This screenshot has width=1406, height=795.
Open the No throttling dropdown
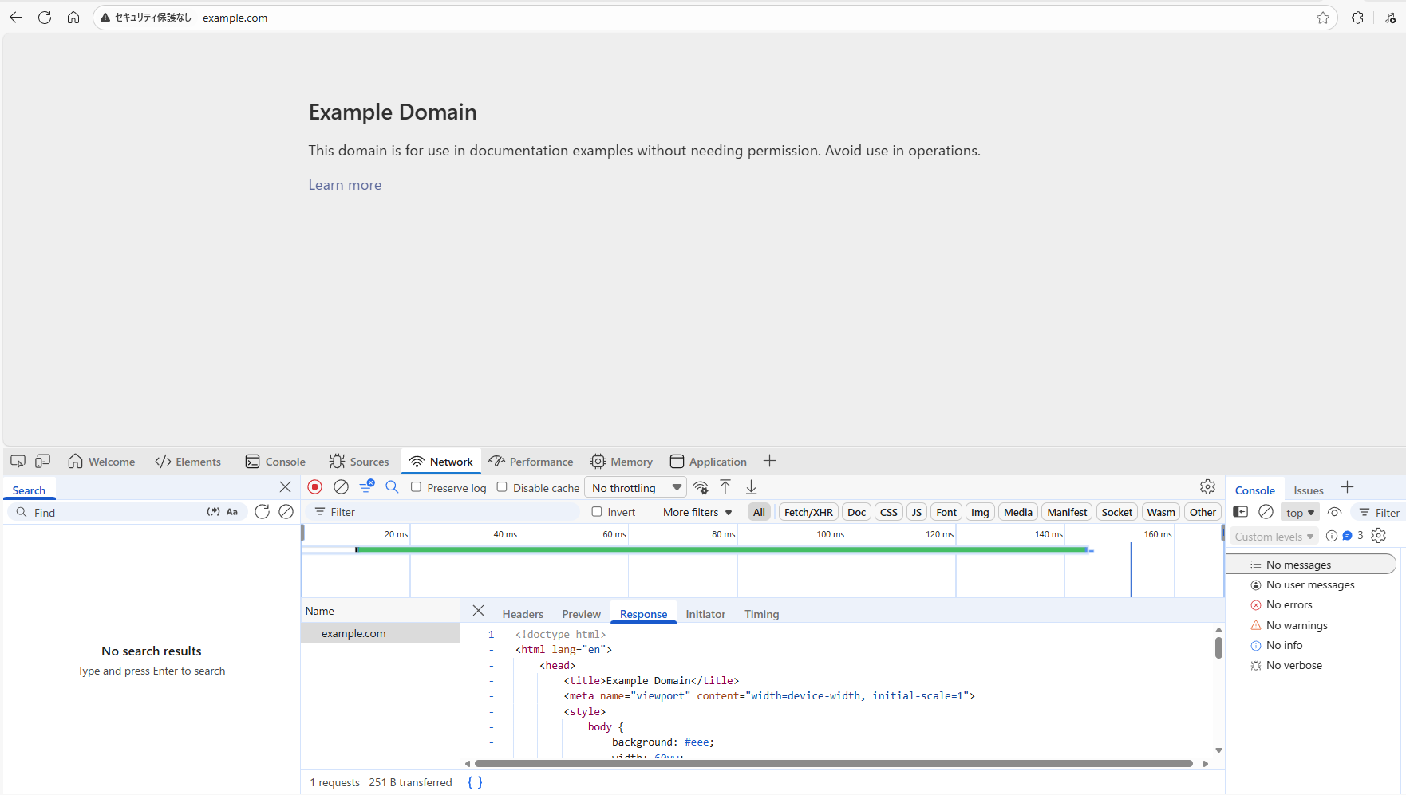636,487
